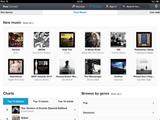Open the Heartthrob album cover

(16, 67)
